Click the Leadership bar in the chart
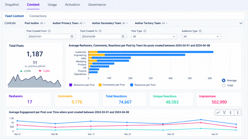The height and width of the screenshot is (139, 248). click(151, 52)
